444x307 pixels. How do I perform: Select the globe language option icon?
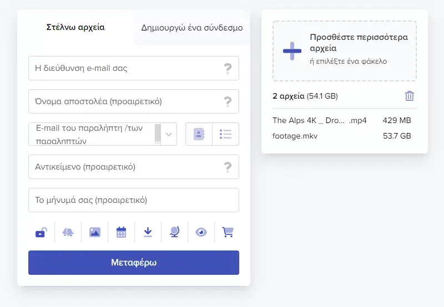point(174,232)
